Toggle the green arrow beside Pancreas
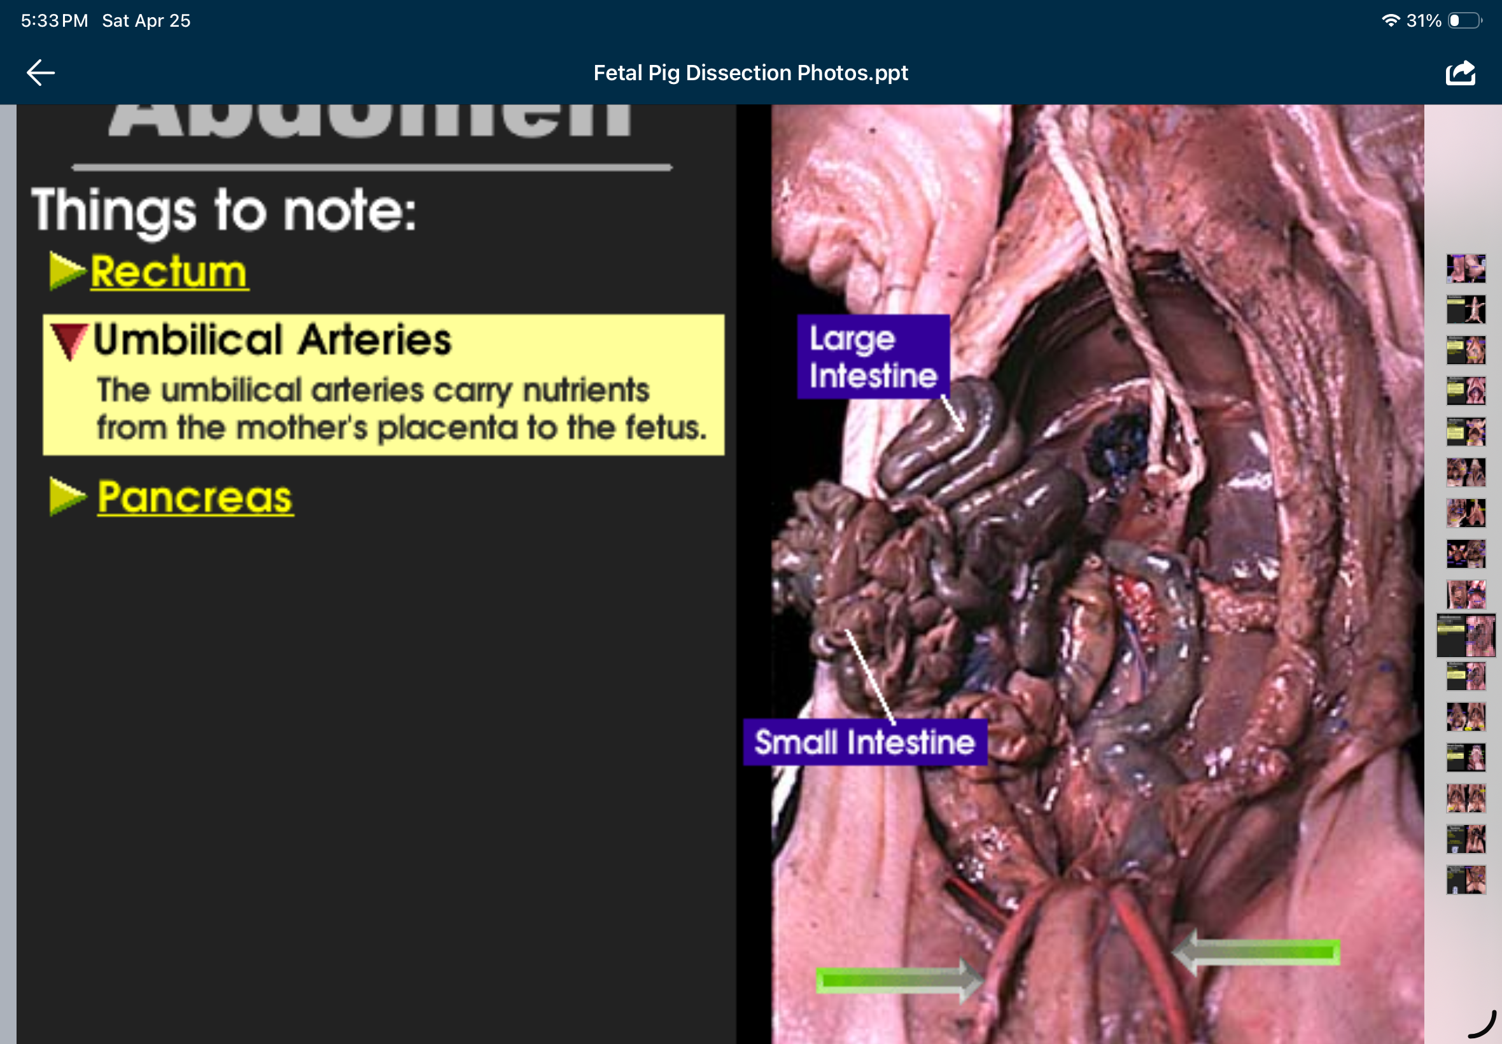The height and width of the screenshot is (1044, 1502). point(68,497)
